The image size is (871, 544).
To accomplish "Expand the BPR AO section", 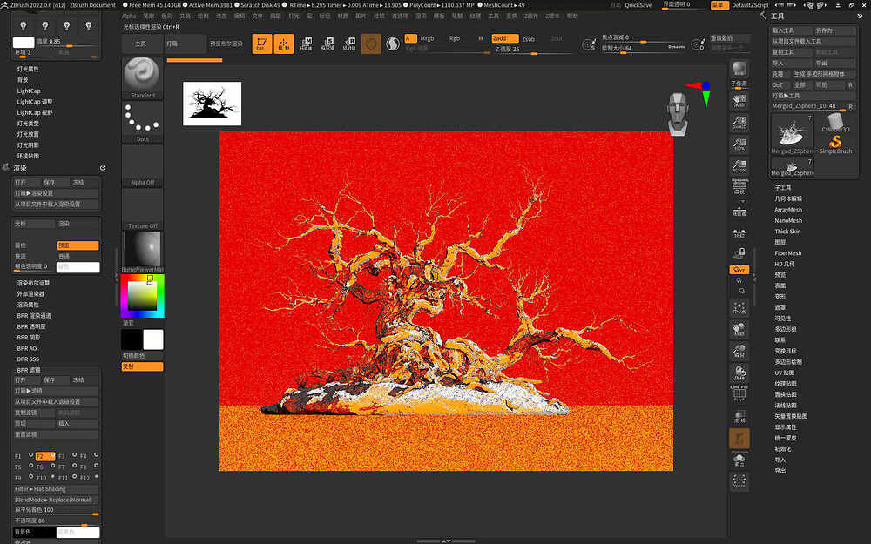I will point(27,349).
